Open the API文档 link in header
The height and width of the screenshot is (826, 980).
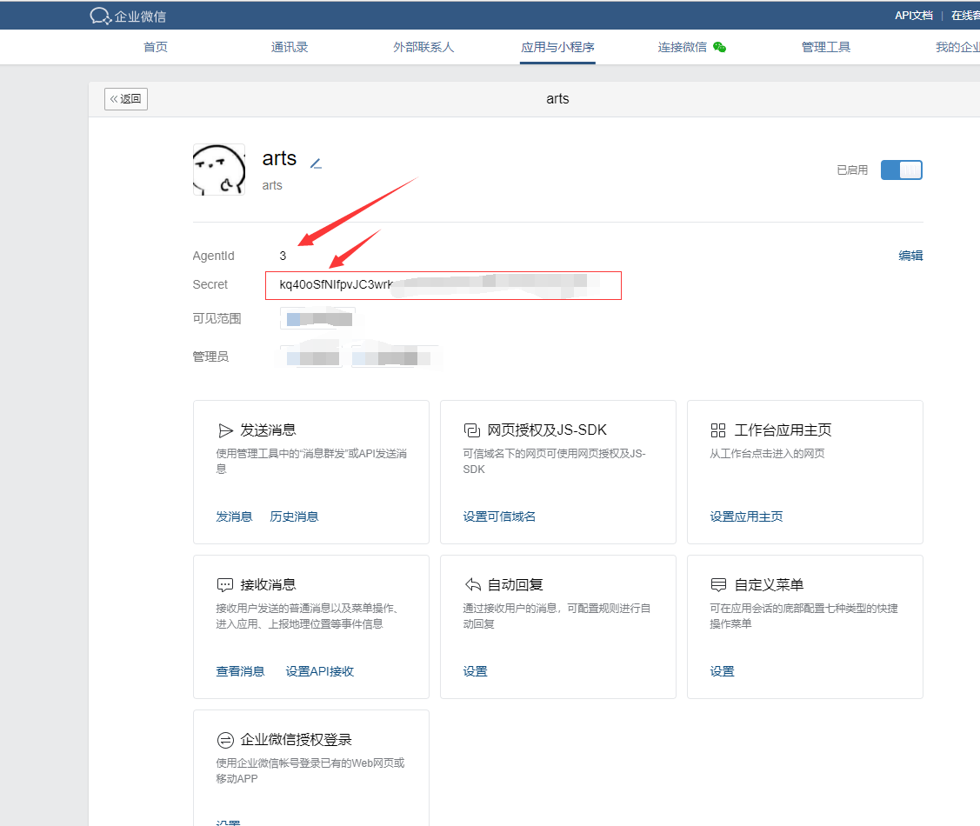[914, 16]
